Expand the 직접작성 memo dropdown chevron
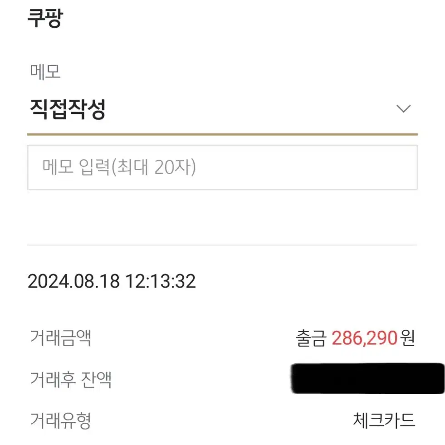Viewport: 445px width, 445px height. (x=403, y=109)
